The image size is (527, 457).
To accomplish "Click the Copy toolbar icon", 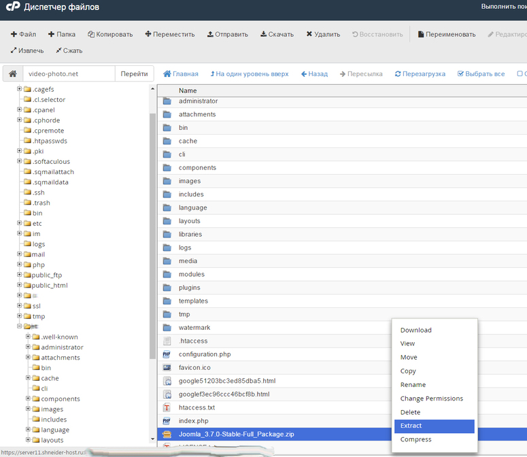I will coord(90,34).
